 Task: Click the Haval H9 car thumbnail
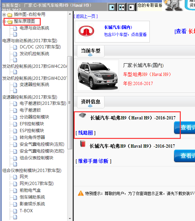(98, 75)
